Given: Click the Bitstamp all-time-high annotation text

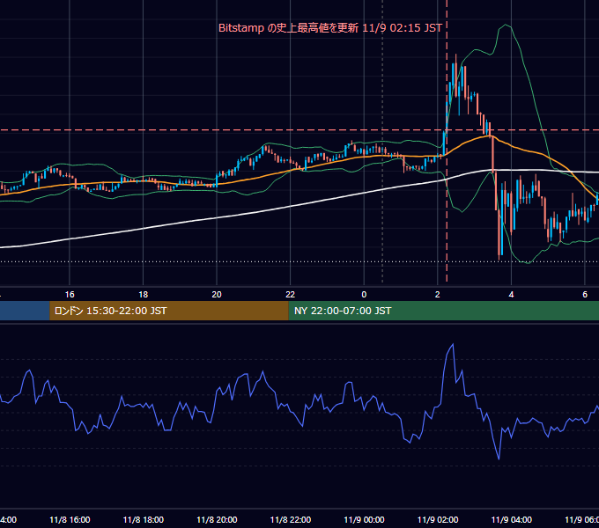Looking at the screenshot, I should click(330, 28).
